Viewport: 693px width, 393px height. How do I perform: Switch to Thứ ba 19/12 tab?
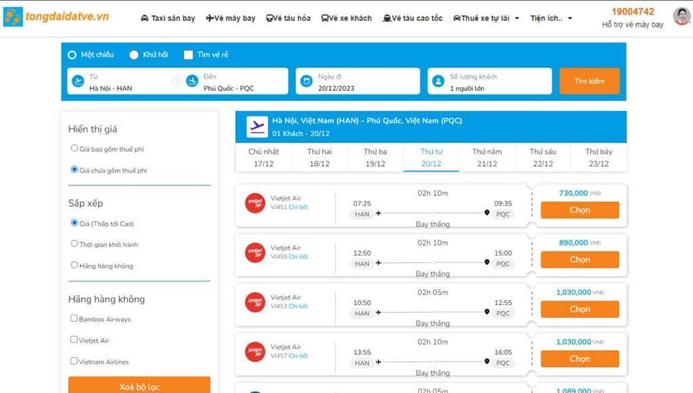pyautogui.click(x=375, y=158)
